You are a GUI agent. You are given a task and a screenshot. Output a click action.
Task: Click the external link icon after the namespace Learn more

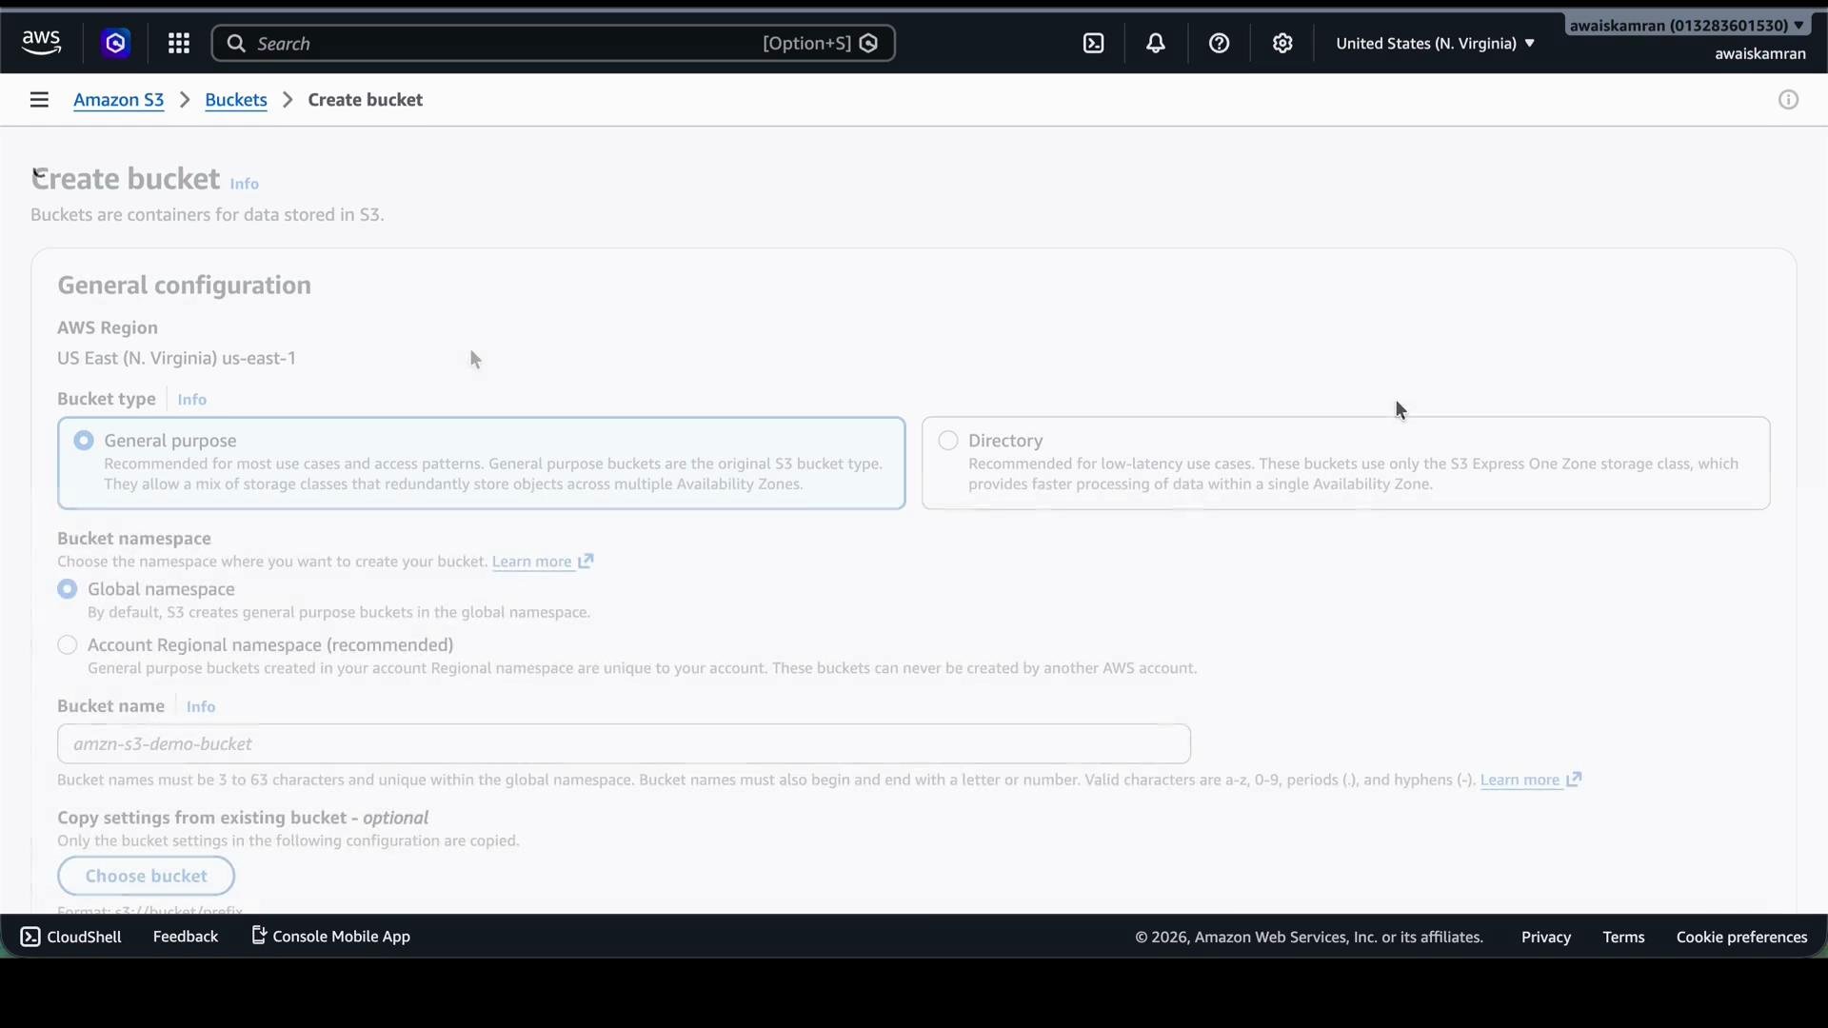tap(586, 561)
